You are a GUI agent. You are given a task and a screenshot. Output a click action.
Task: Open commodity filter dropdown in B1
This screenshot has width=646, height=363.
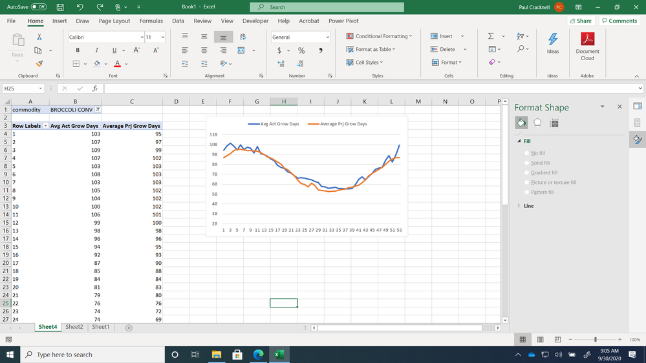point(98,109)
